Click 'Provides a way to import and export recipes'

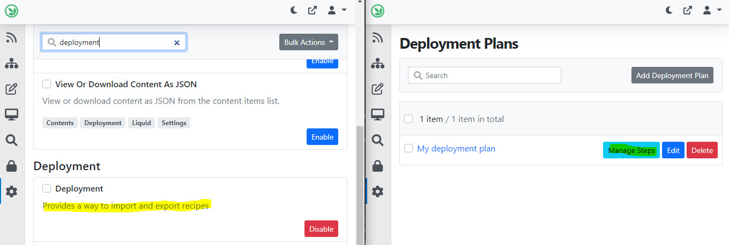click(126, 205)
